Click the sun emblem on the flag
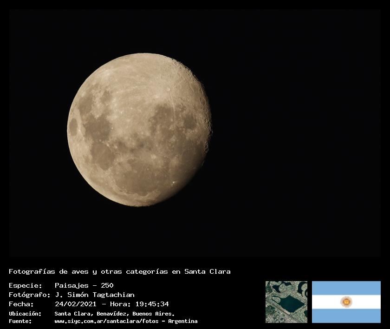 pos(346,302)
